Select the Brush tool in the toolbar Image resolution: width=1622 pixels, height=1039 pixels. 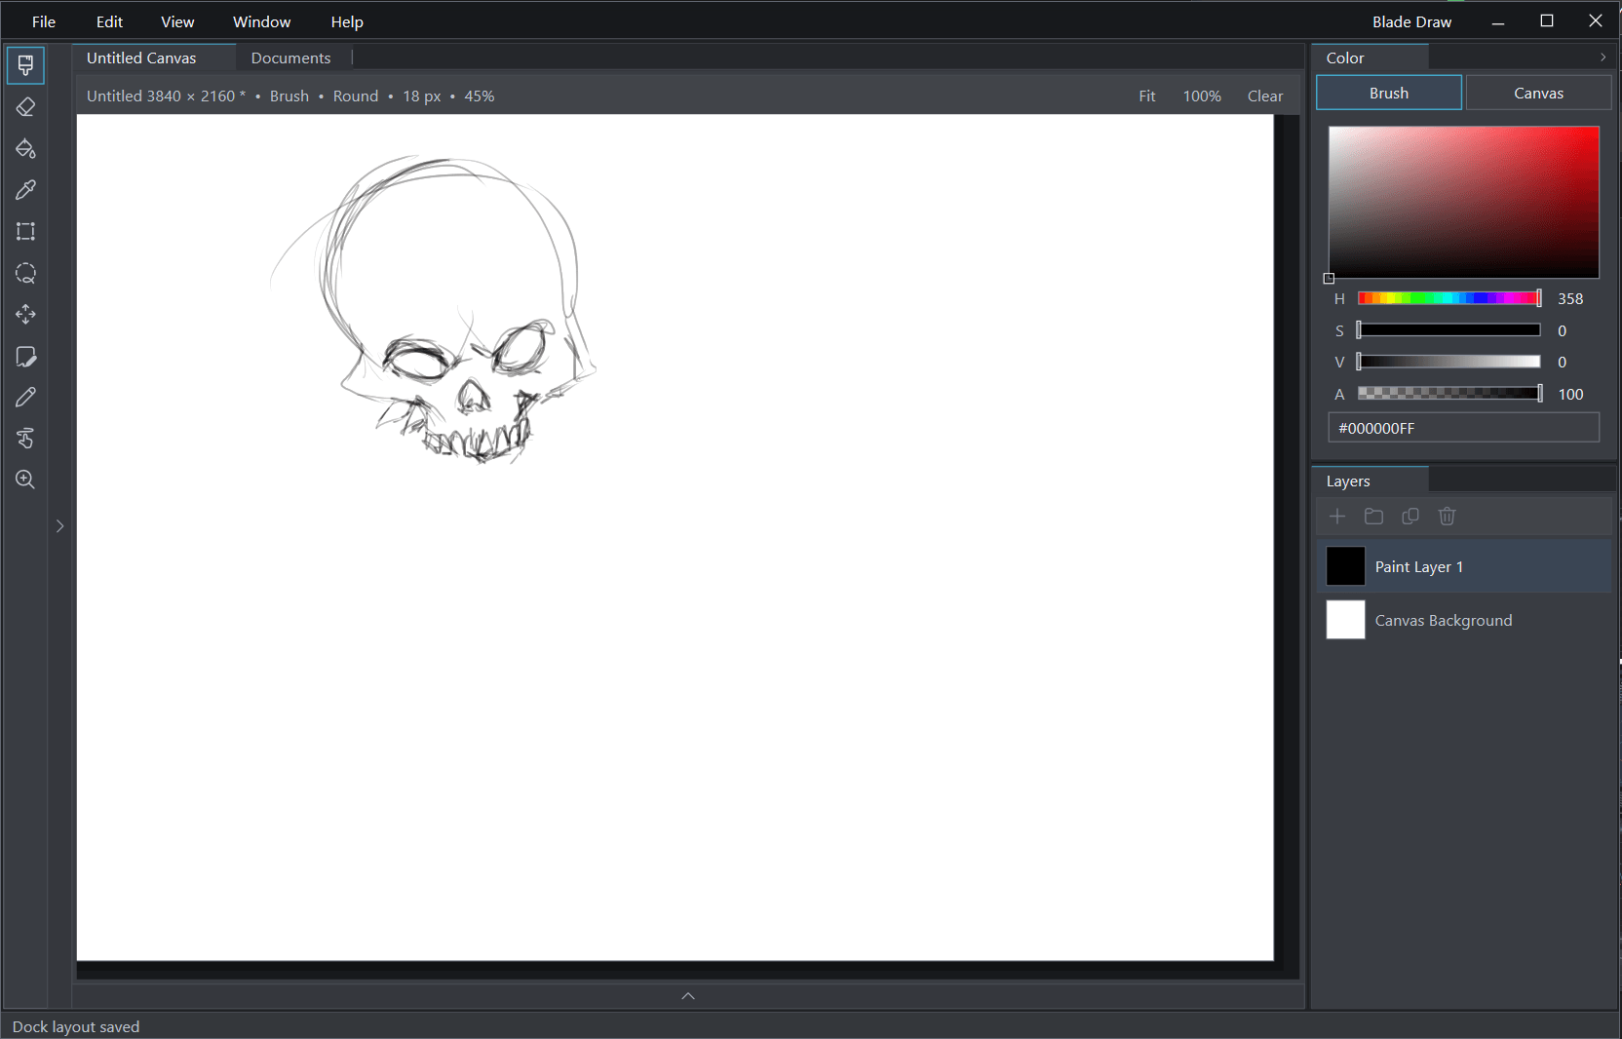[x=25, y=65]
